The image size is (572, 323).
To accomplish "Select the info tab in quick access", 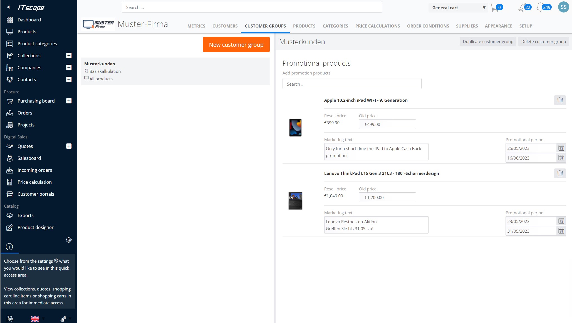I will point(9,247).
